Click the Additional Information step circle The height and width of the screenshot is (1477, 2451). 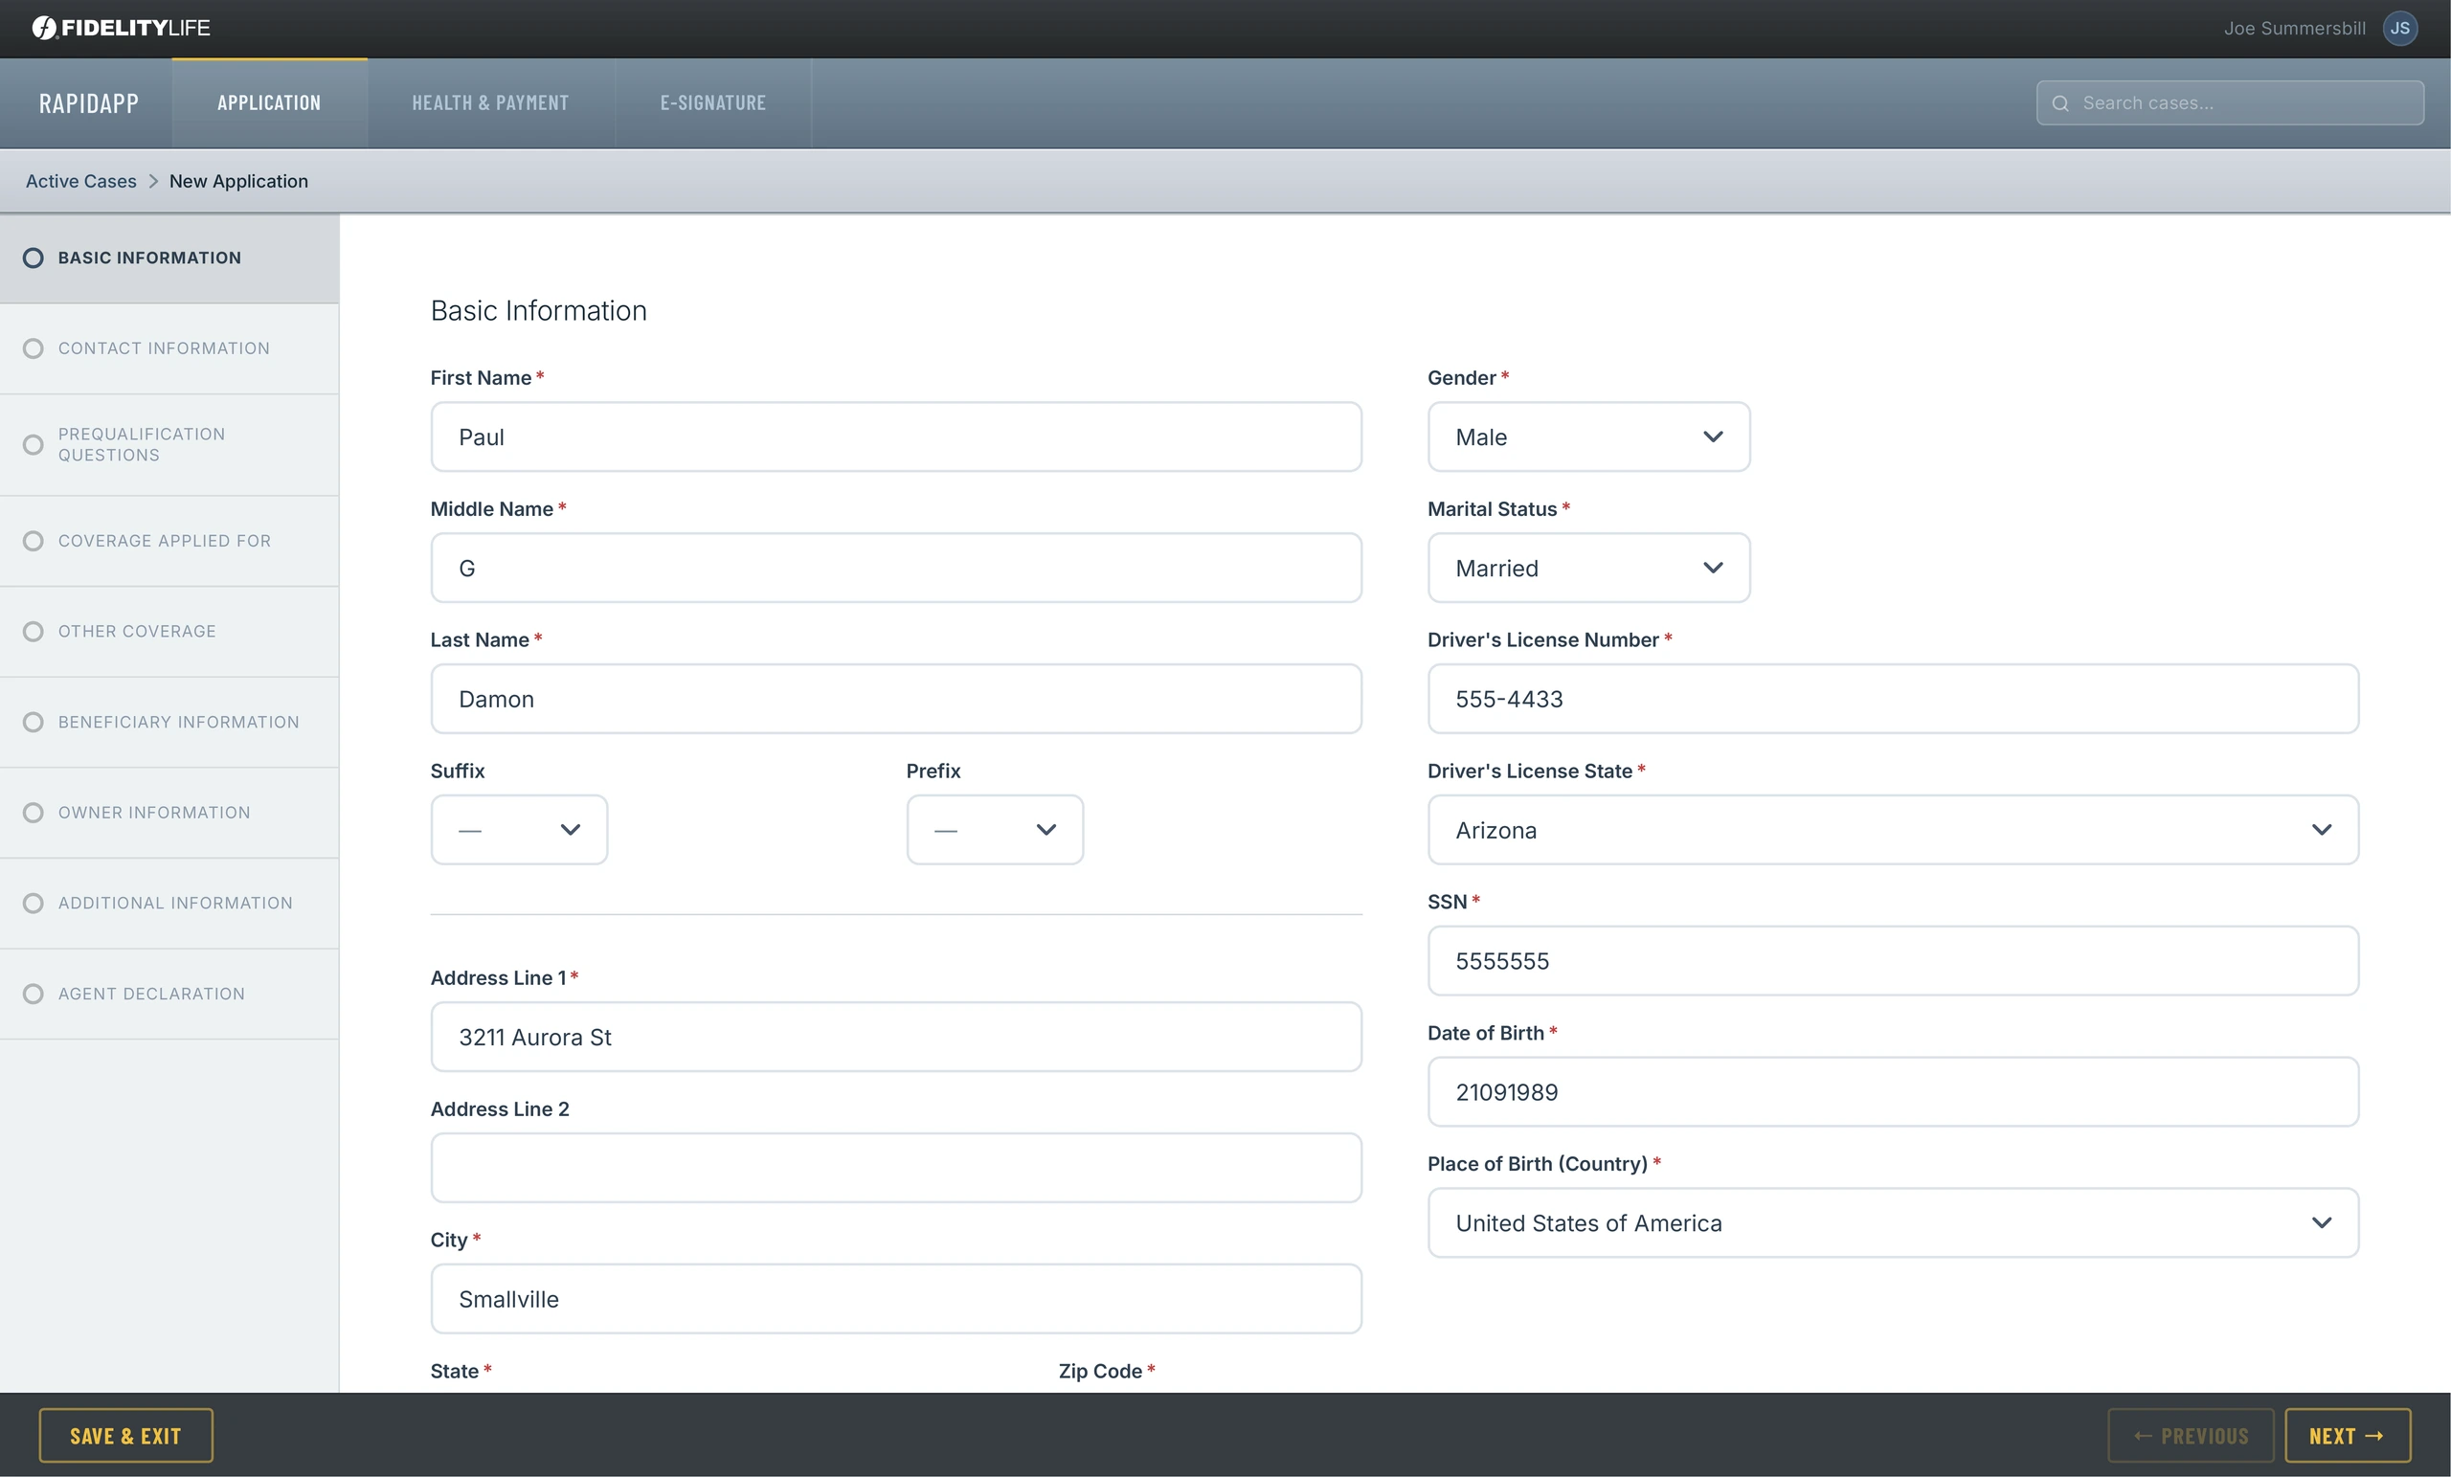click(33, 903)
